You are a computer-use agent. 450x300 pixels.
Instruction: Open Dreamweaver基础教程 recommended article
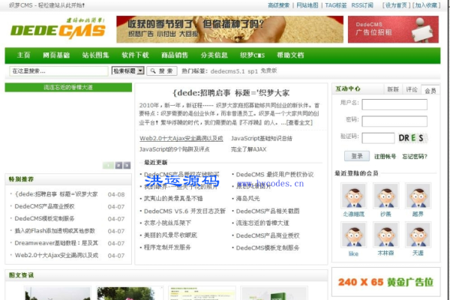pos(56,243)
